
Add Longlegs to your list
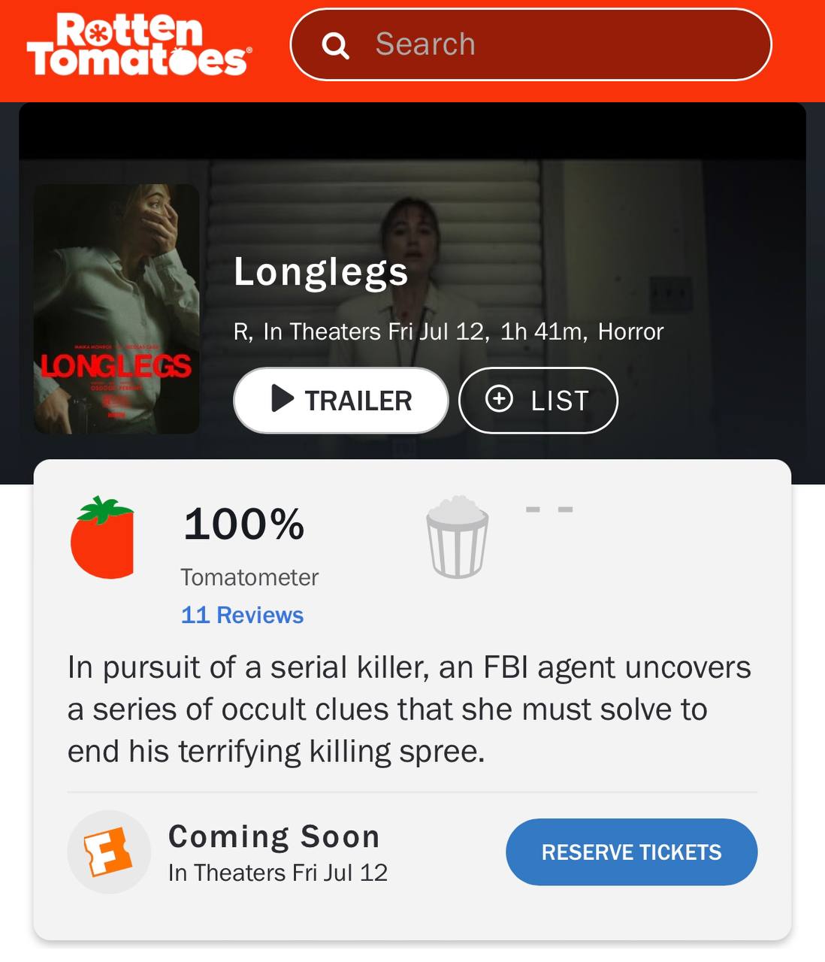(x=538, y=401)
